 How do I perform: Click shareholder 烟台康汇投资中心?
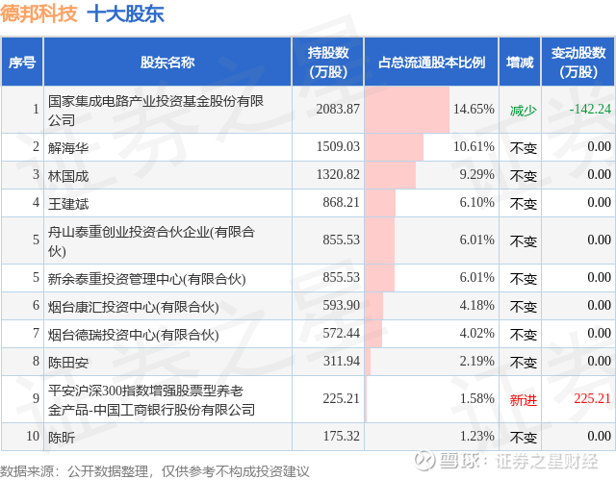(133, 306)
